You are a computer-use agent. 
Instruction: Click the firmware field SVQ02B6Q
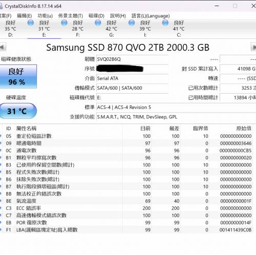pos(132,59)
